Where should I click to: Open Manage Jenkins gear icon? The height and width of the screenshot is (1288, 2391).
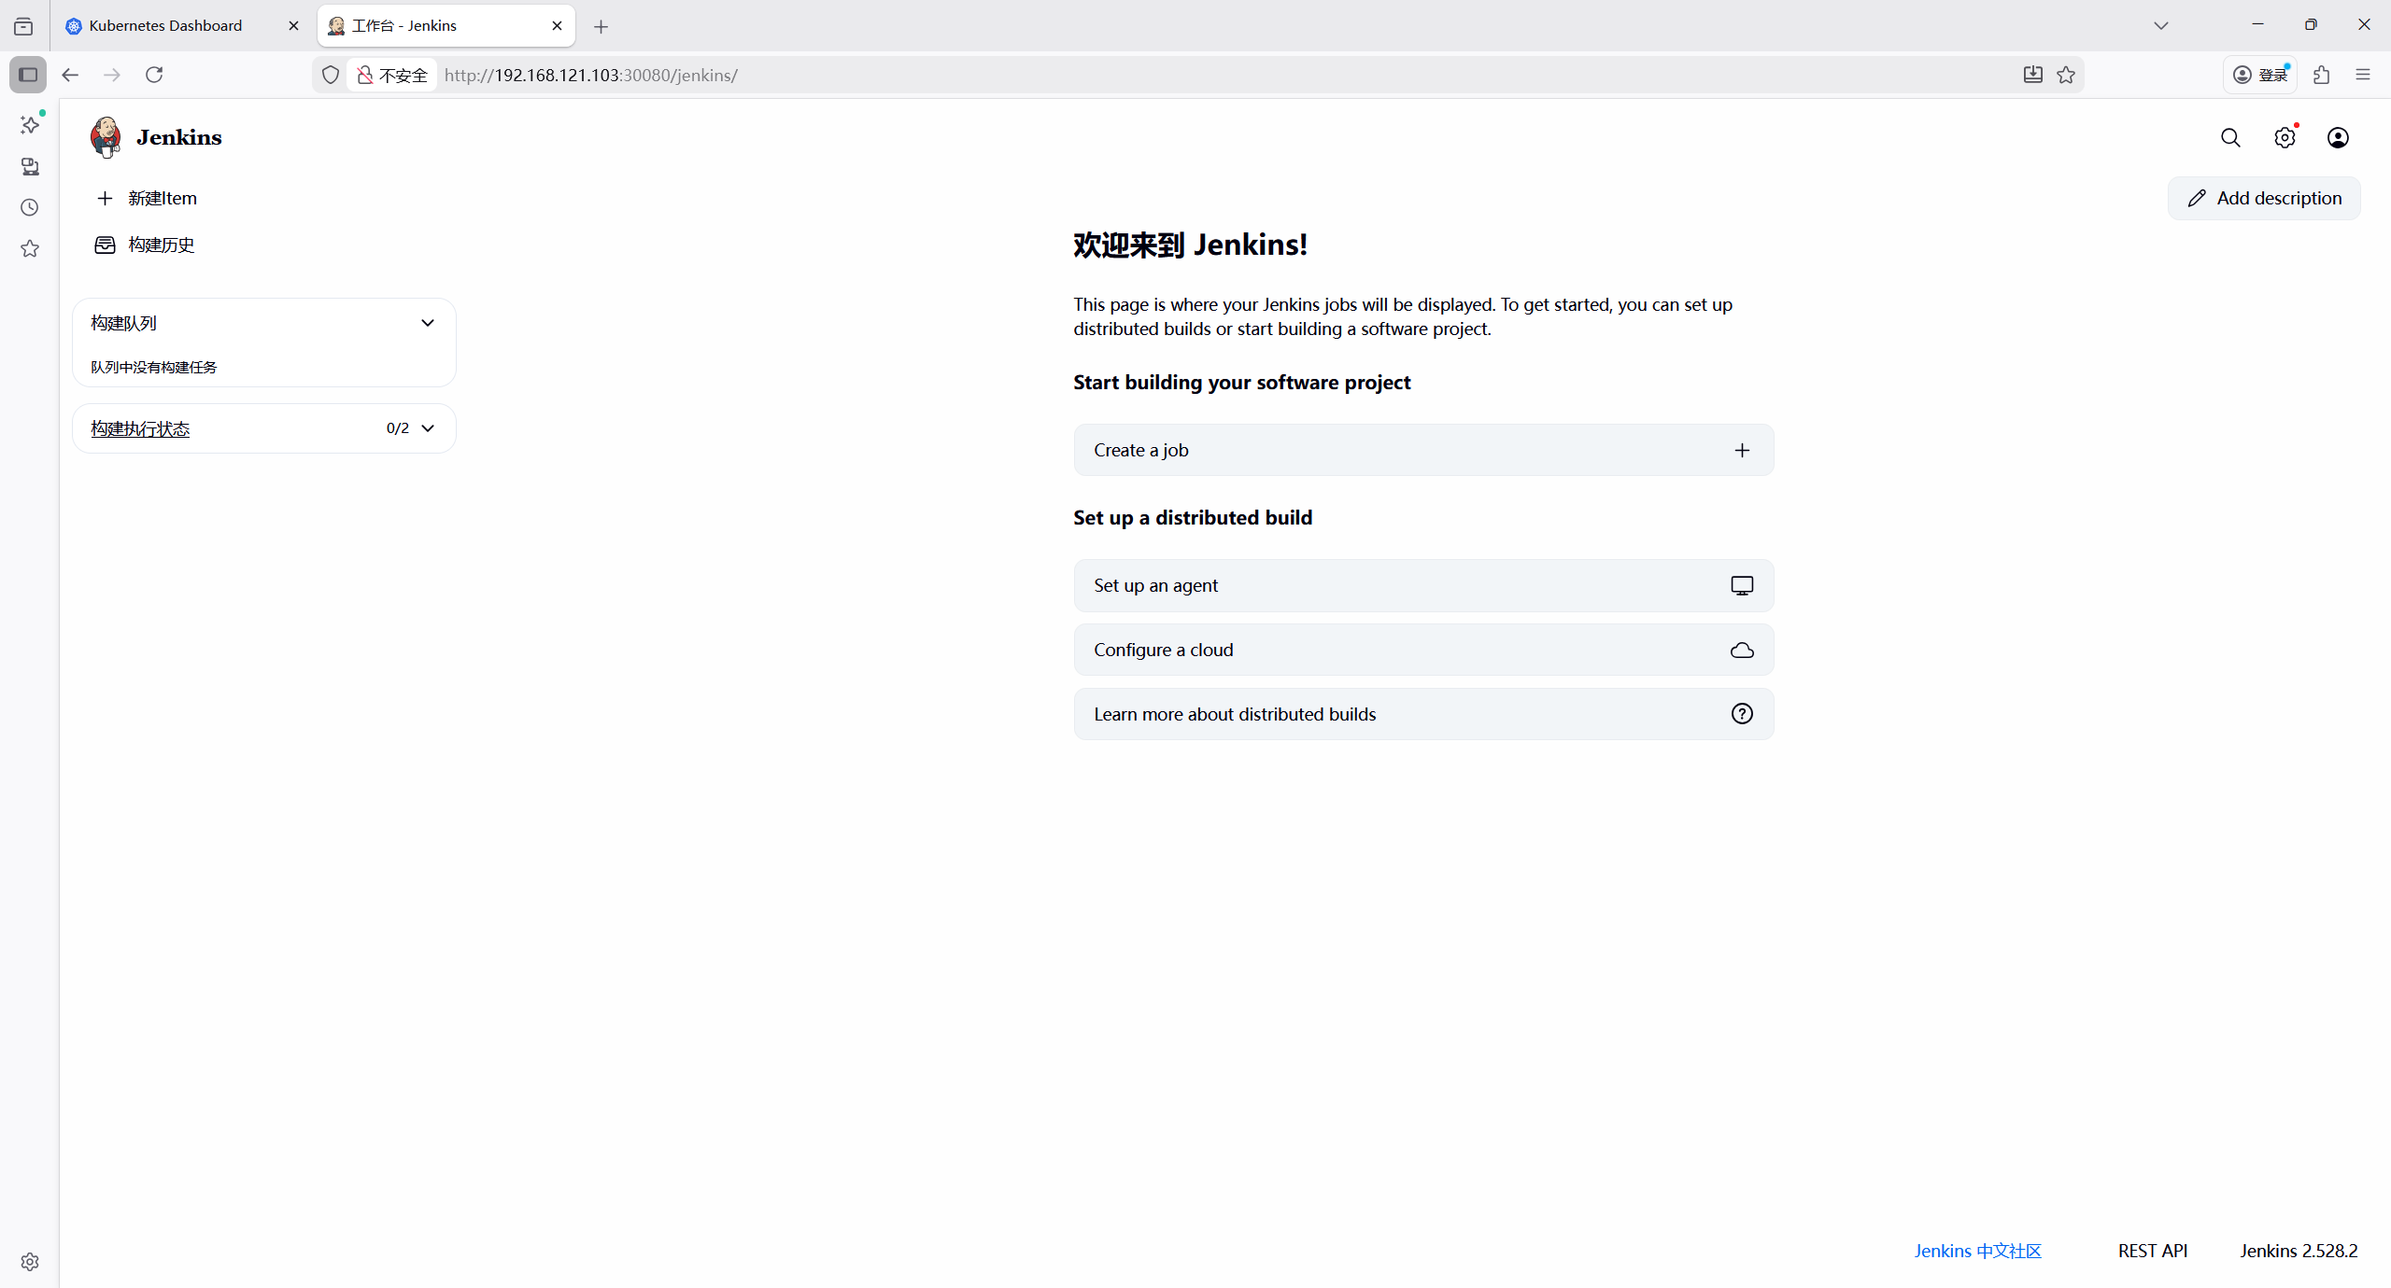coord(2285,138)
